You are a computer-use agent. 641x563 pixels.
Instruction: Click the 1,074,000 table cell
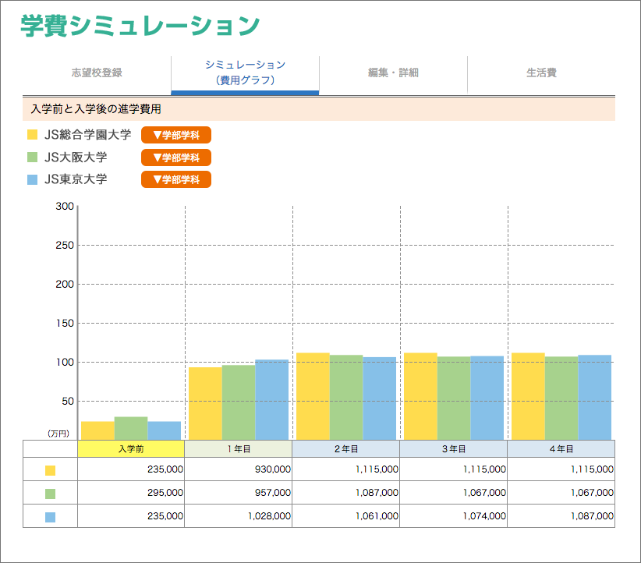[453, 515]
